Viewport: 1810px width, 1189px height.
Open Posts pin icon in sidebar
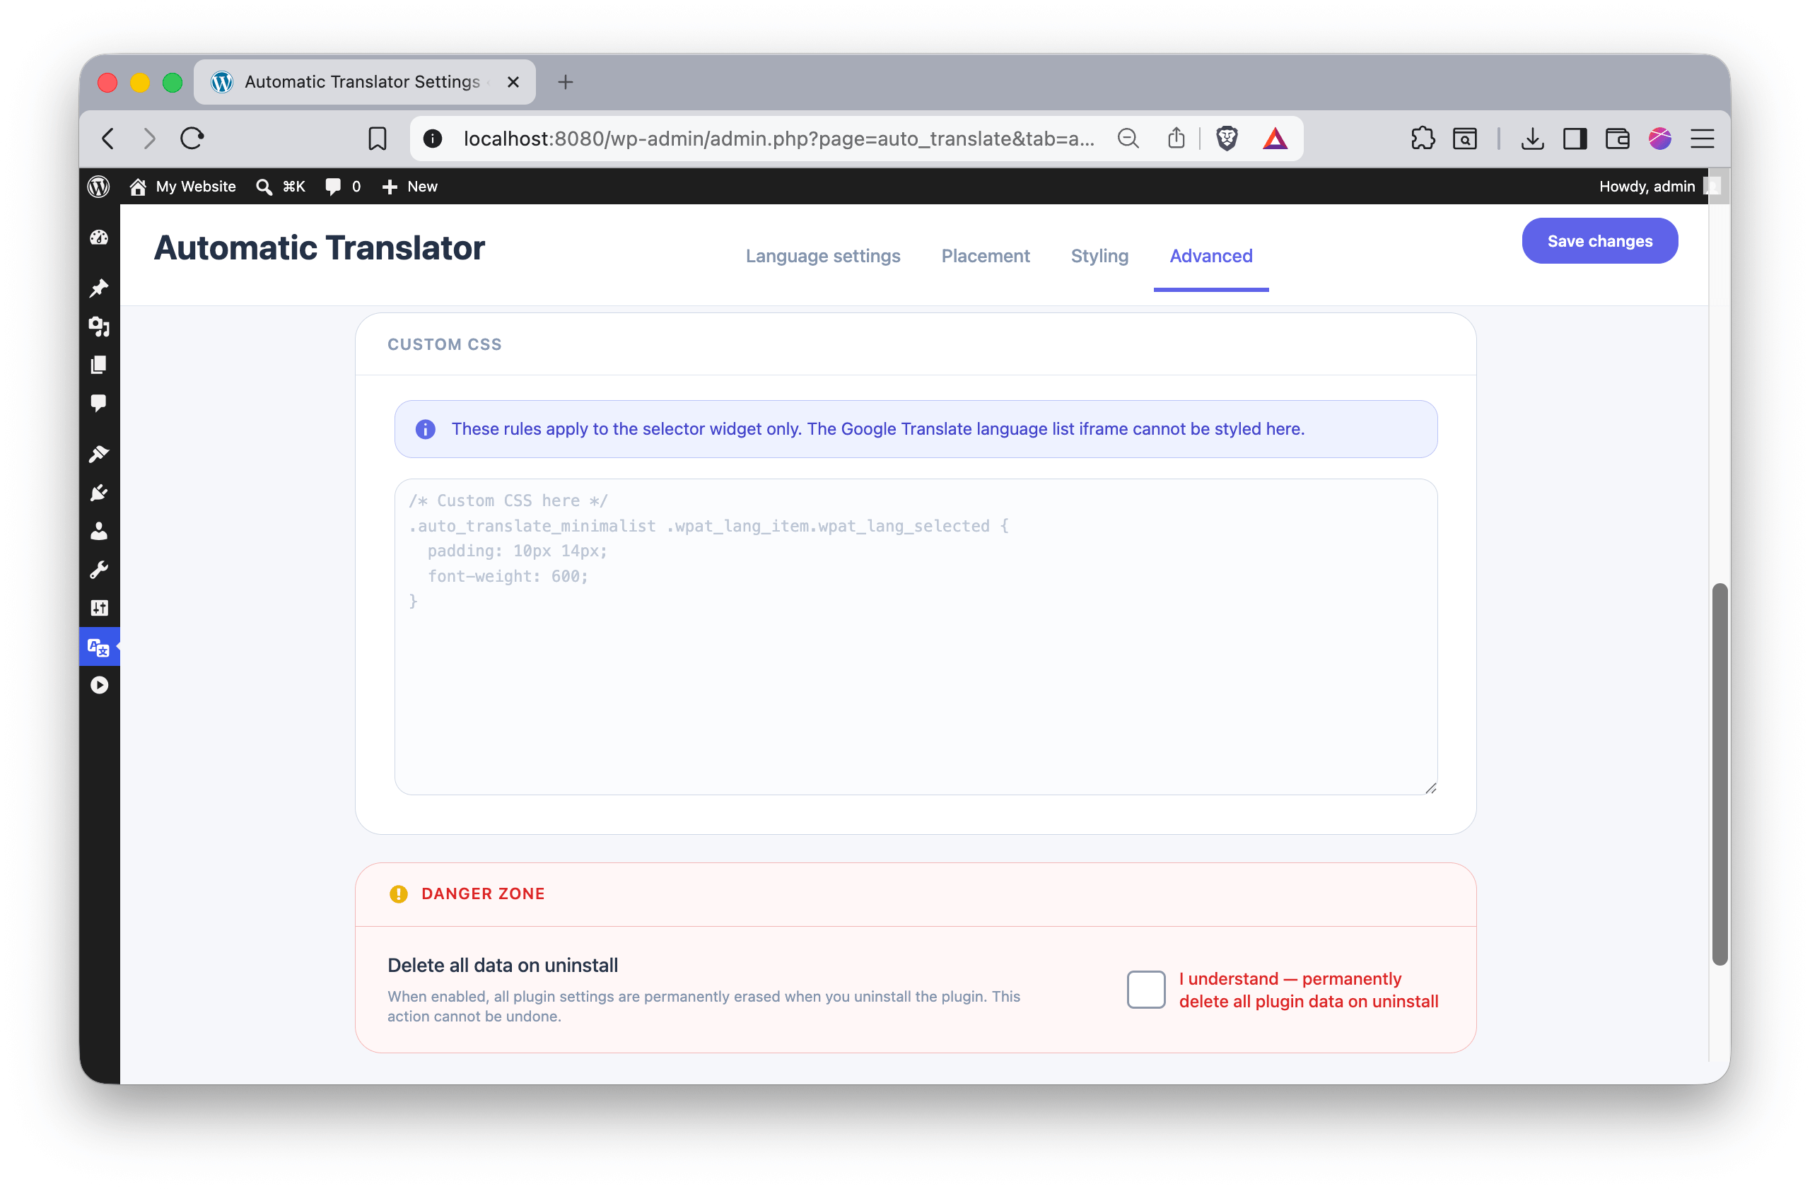pyautogui.click(x=99, y=288)
